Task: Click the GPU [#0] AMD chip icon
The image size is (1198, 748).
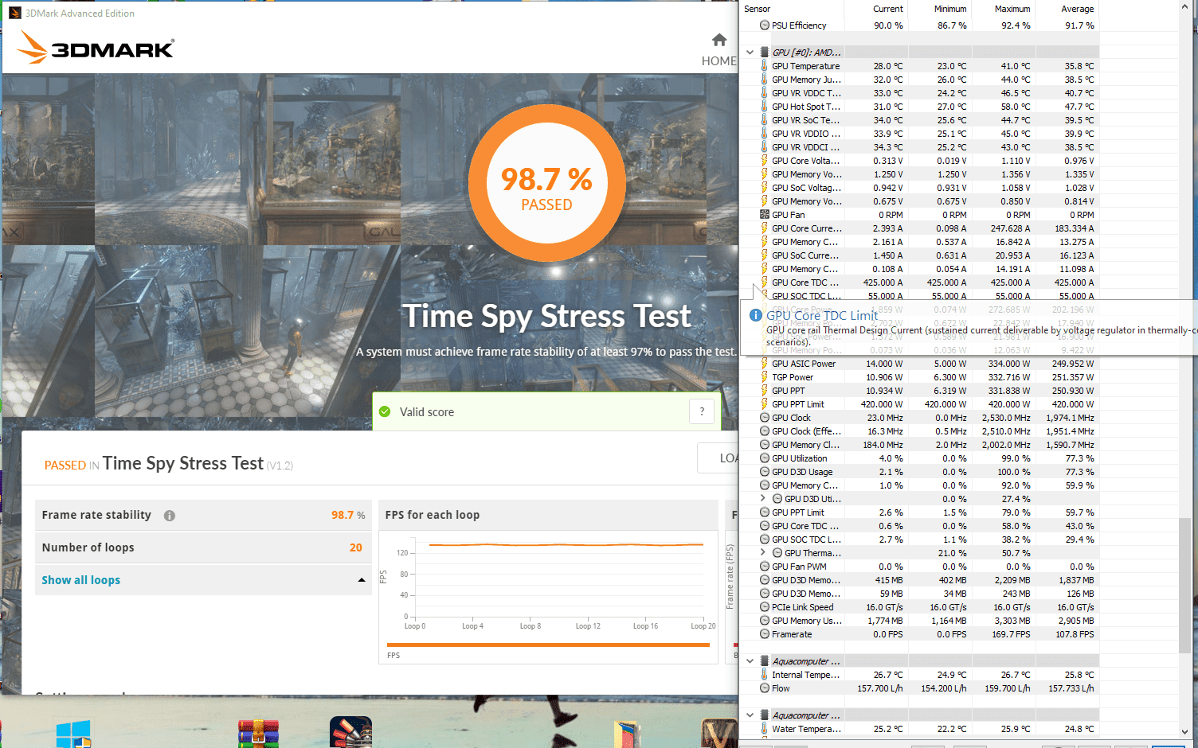Action: (x=765, y=53)
